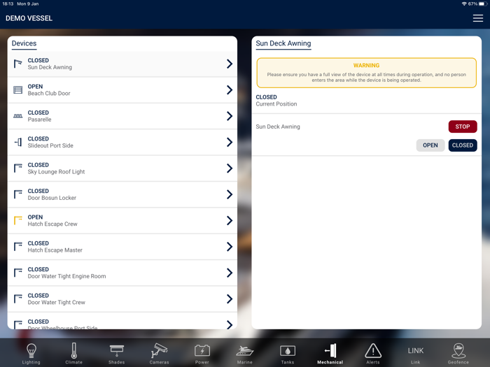The image size is (490, 367).
Task: Check the battery status indicator
Action: pyautogui.click(x=483, y=3)
